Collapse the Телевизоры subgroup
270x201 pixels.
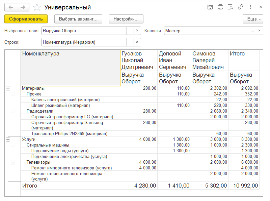pos(13,162)
